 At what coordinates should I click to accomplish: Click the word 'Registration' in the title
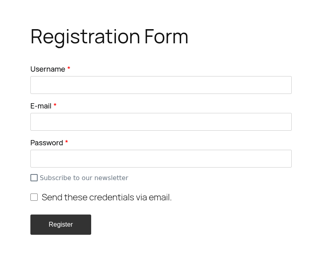coord(85,36)
